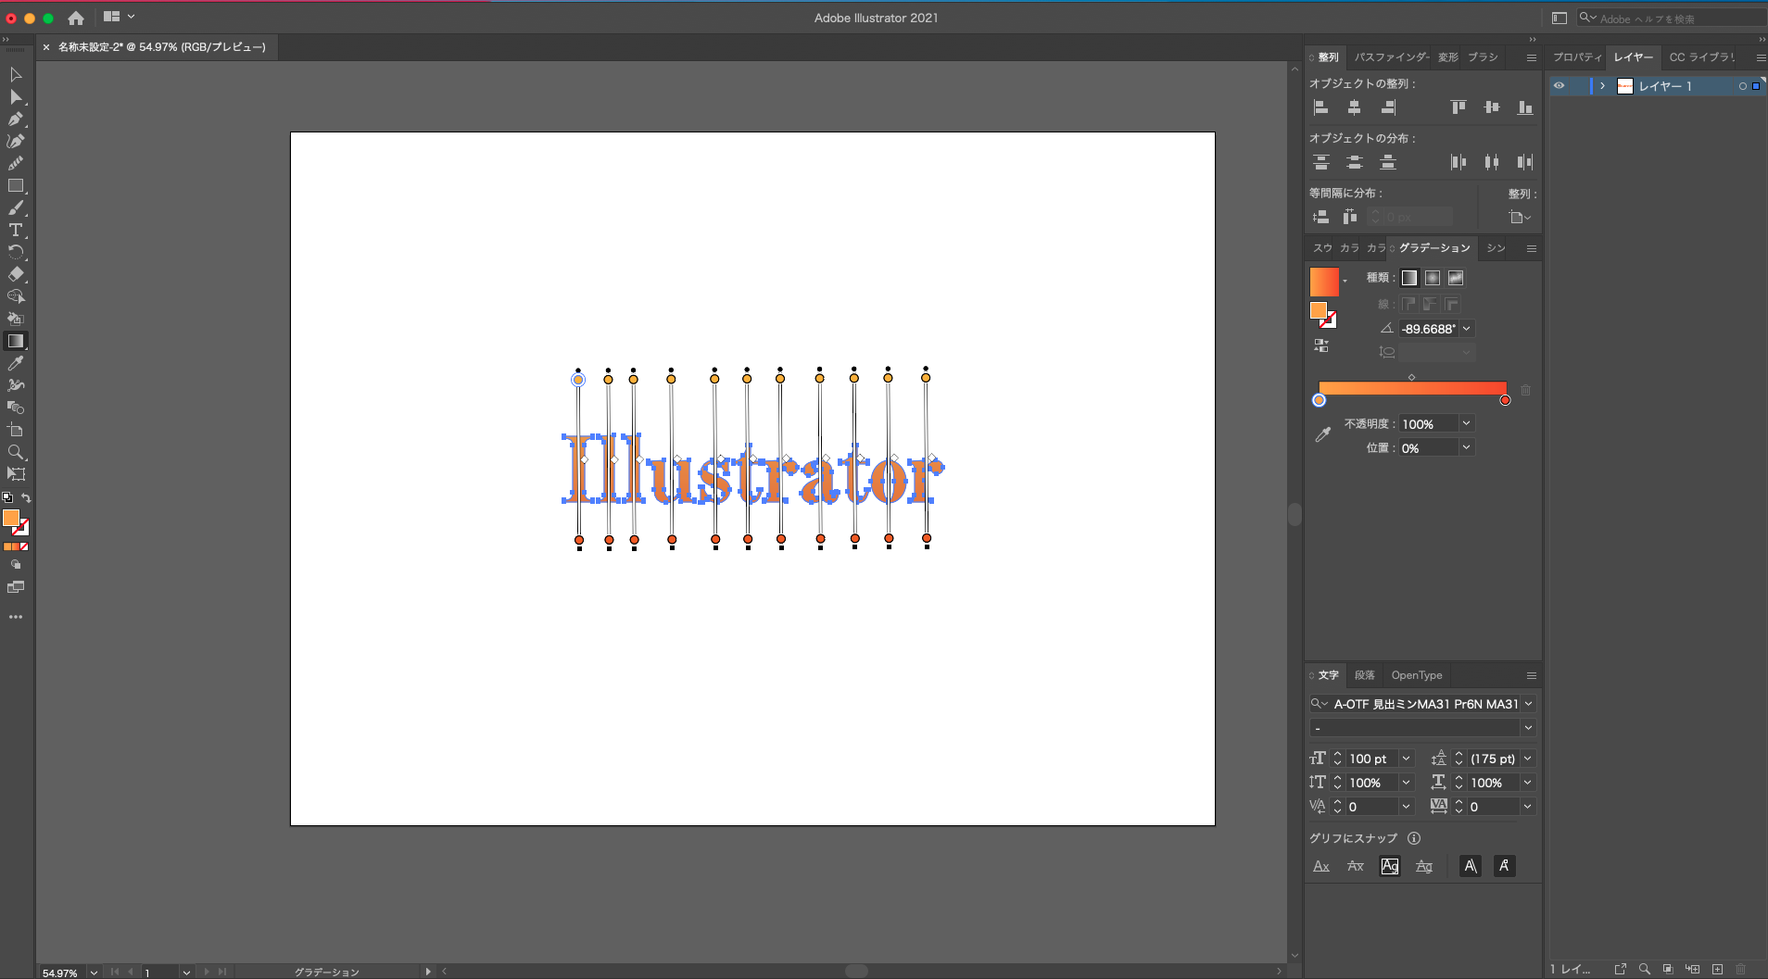
Task: Choose Freeform gradient type
Action: pos(1456,278)
